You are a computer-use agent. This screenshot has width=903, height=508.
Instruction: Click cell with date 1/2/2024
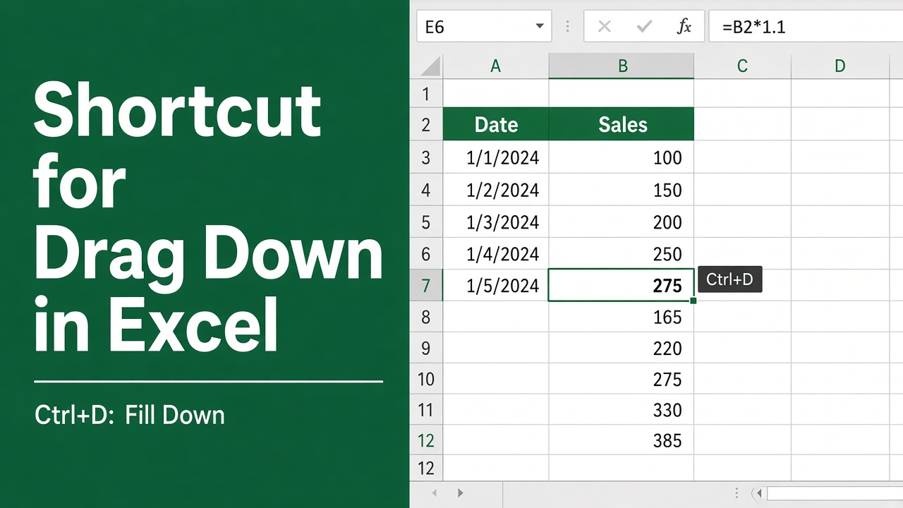click(x=496, y=190)
